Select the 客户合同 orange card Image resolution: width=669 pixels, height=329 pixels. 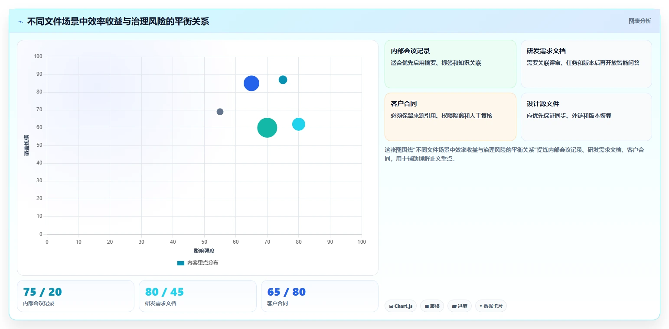point(450,117)
